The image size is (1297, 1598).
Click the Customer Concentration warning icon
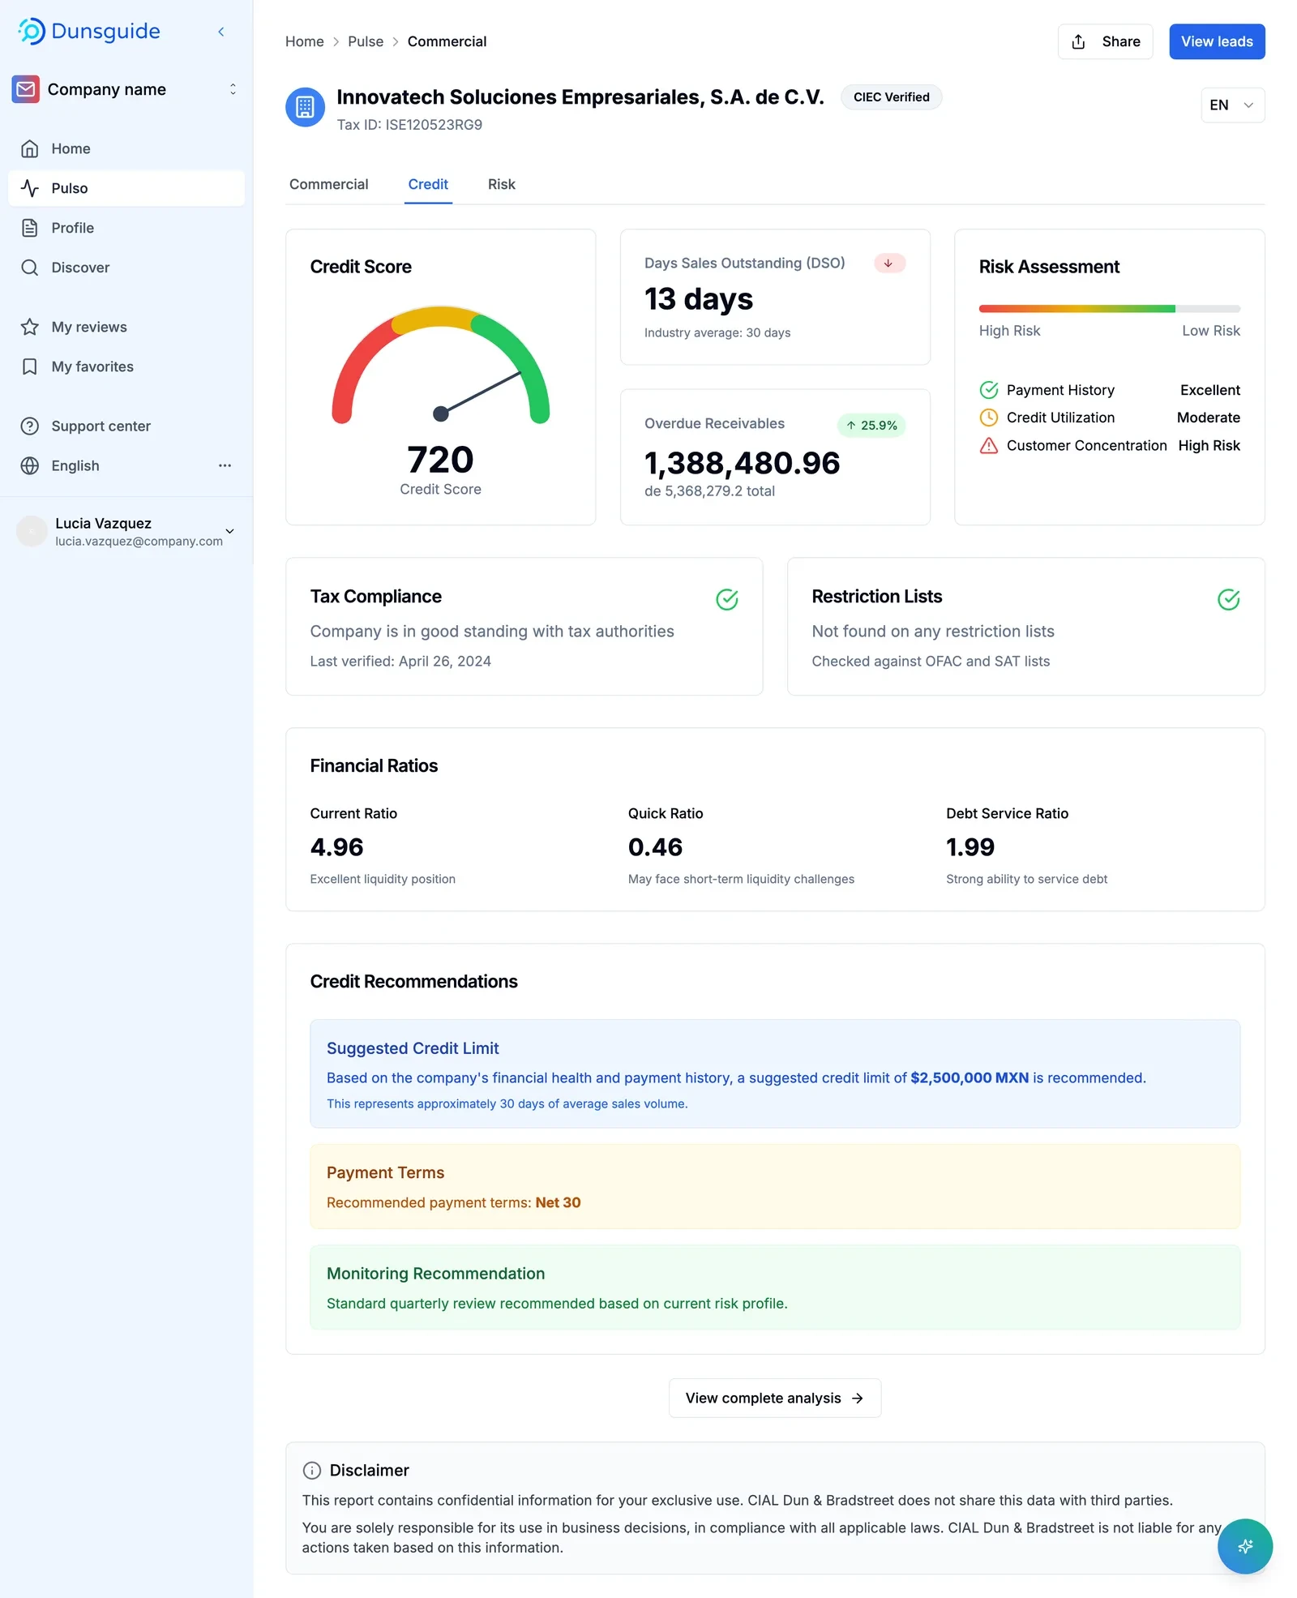click(989, 445)
